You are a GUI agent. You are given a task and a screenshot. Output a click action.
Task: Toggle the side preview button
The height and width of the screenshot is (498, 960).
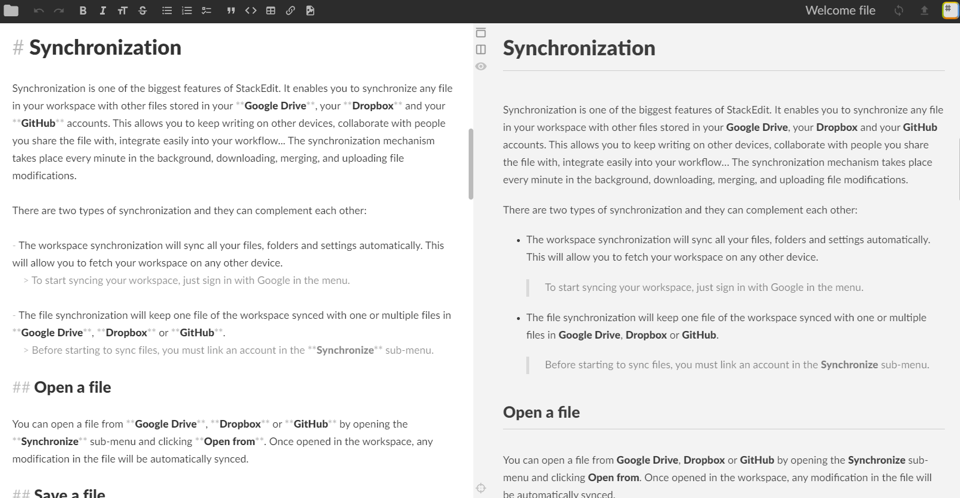pos(481,49)
